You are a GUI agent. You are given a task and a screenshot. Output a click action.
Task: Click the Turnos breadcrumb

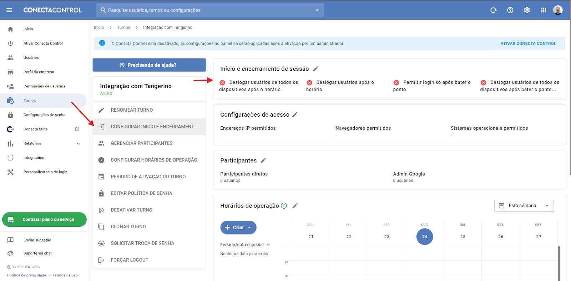(x=123, y=27)
